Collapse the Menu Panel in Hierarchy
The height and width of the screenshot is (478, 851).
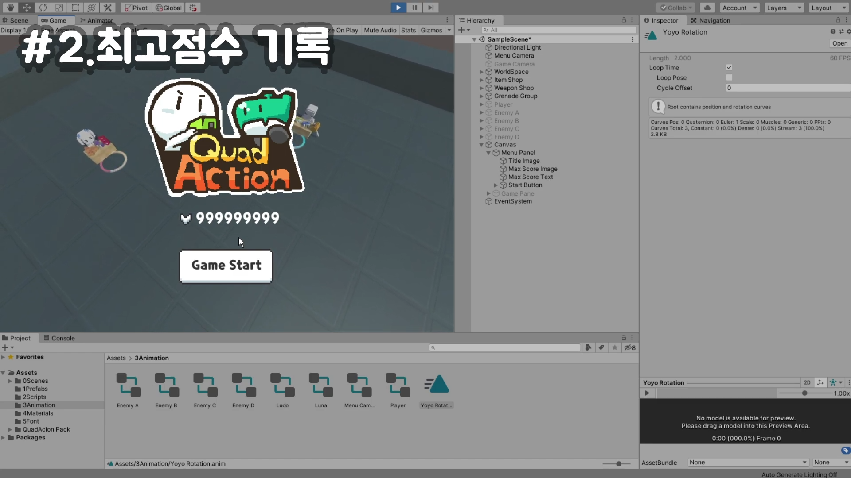click(488, 153)
